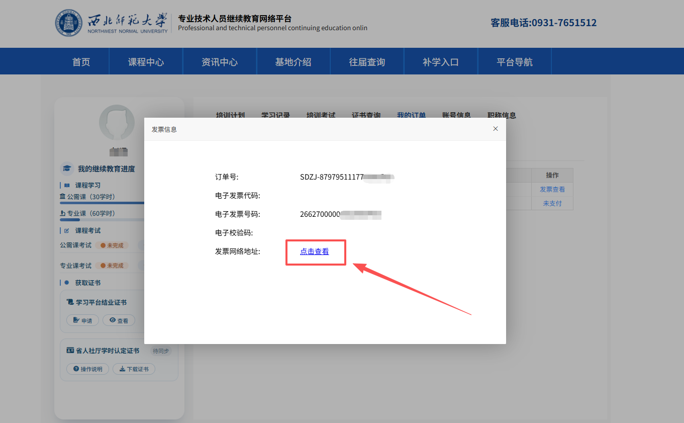Click the scroll icon beside 学习平台结业证书
684x423 pixels.
pyautogui.click(x=70, y=302)
